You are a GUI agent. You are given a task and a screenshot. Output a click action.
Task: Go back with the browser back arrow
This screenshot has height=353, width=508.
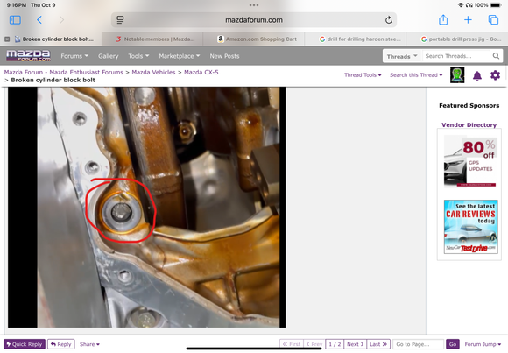pyautogui.click(x=39, y=20)
